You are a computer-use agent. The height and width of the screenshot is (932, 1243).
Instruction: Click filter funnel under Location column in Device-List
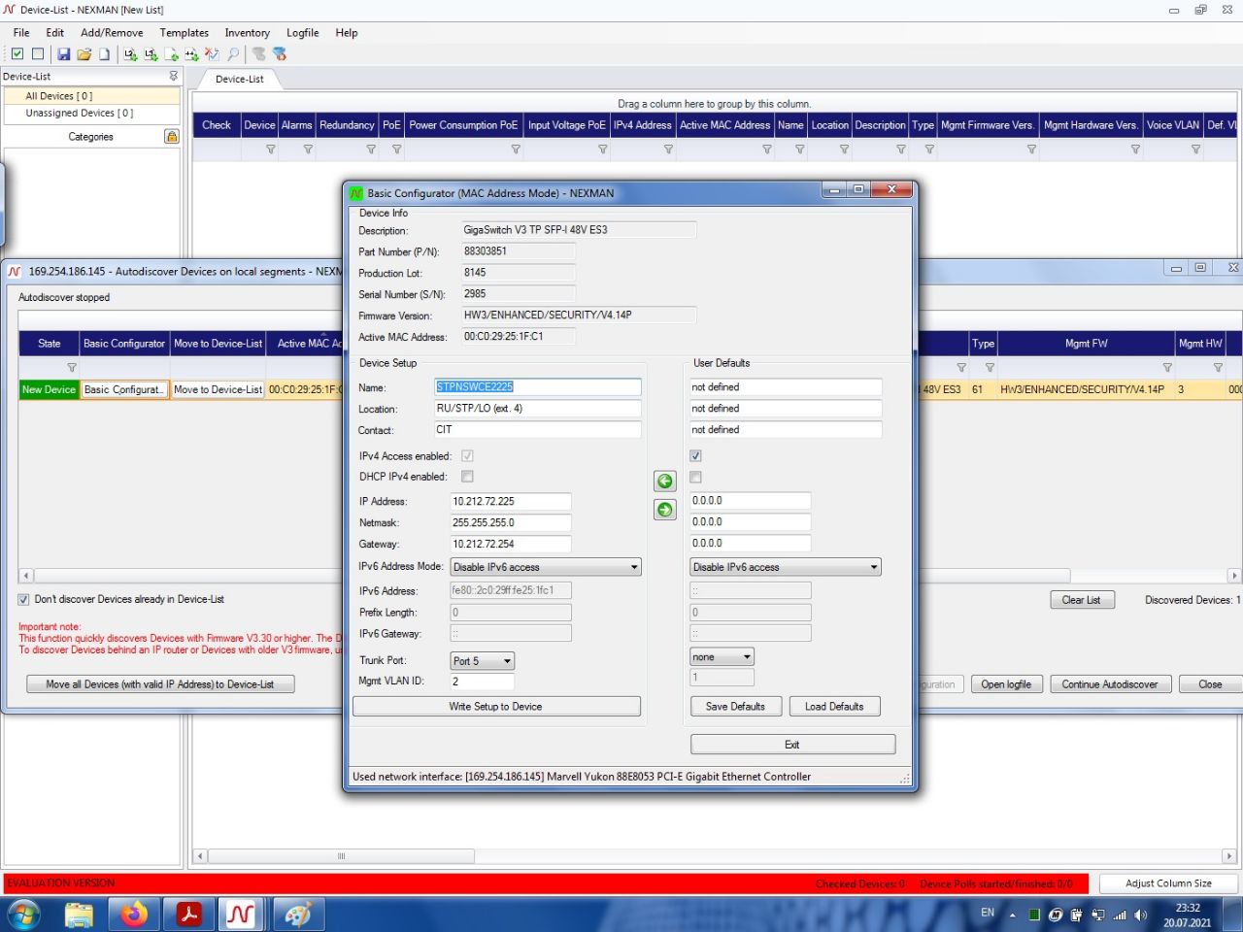pyautogui.click(x=844, y=150)
